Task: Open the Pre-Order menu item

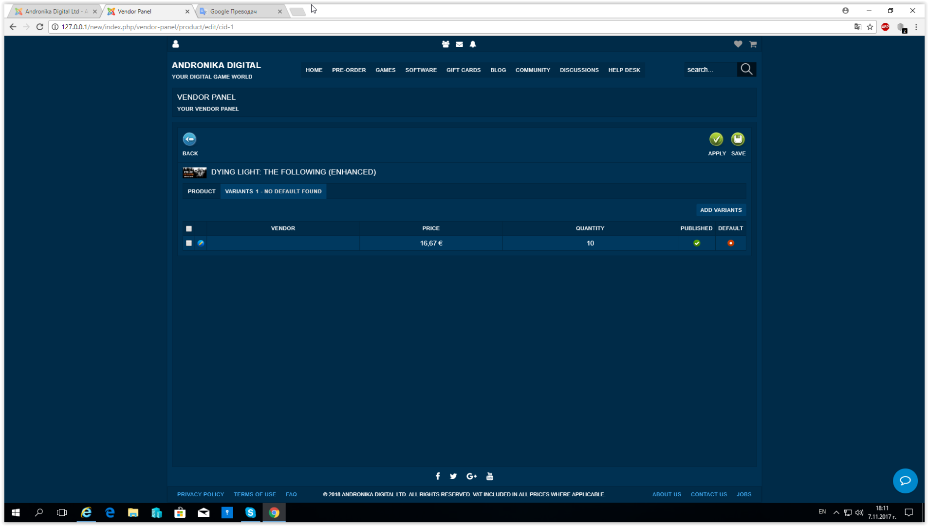Action: (x=349, y=70)
